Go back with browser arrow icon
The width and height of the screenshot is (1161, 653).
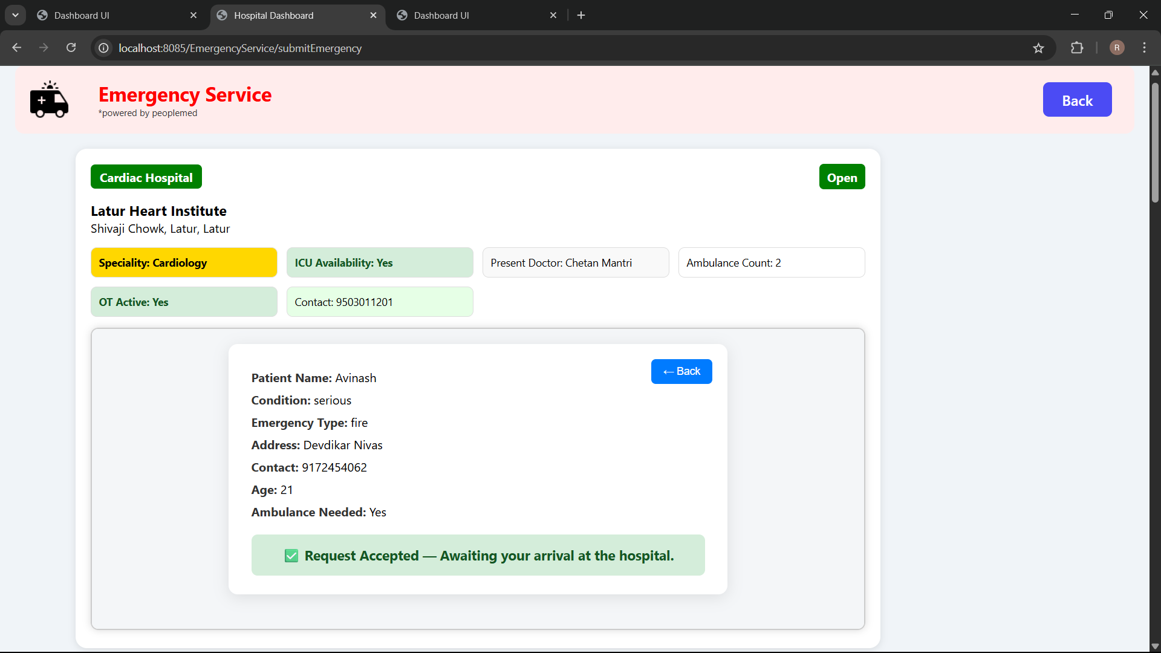click(x=17, y=48)
